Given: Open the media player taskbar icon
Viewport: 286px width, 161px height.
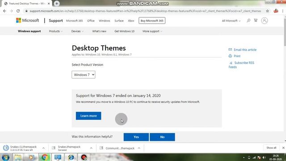Looking at the screenshot, I should 31,157.
